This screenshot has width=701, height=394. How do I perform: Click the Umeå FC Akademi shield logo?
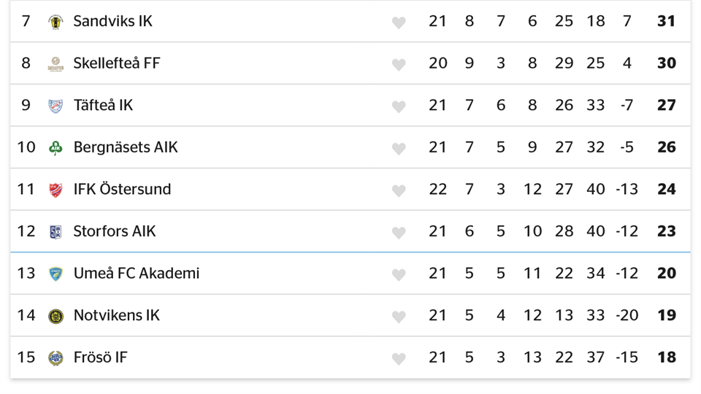[x=55, y=274]
